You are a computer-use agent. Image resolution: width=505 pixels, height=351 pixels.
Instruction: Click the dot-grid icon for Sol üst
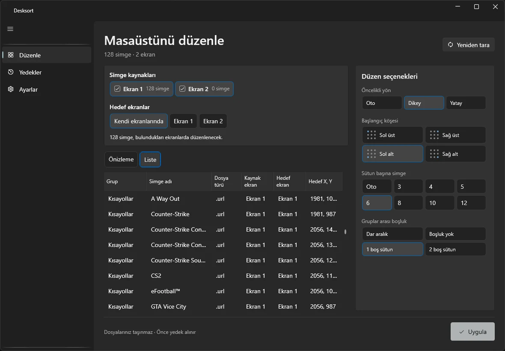click(371, 135)
